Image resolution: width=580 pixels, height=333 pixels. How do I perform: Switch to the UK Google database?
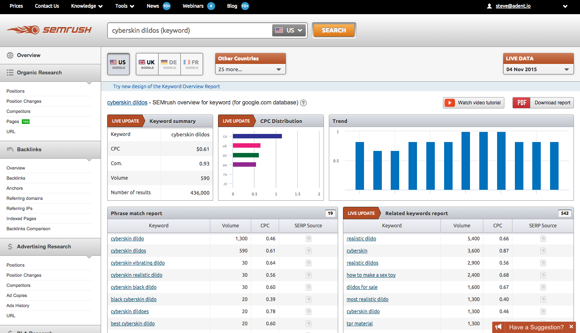coord(147,64)
